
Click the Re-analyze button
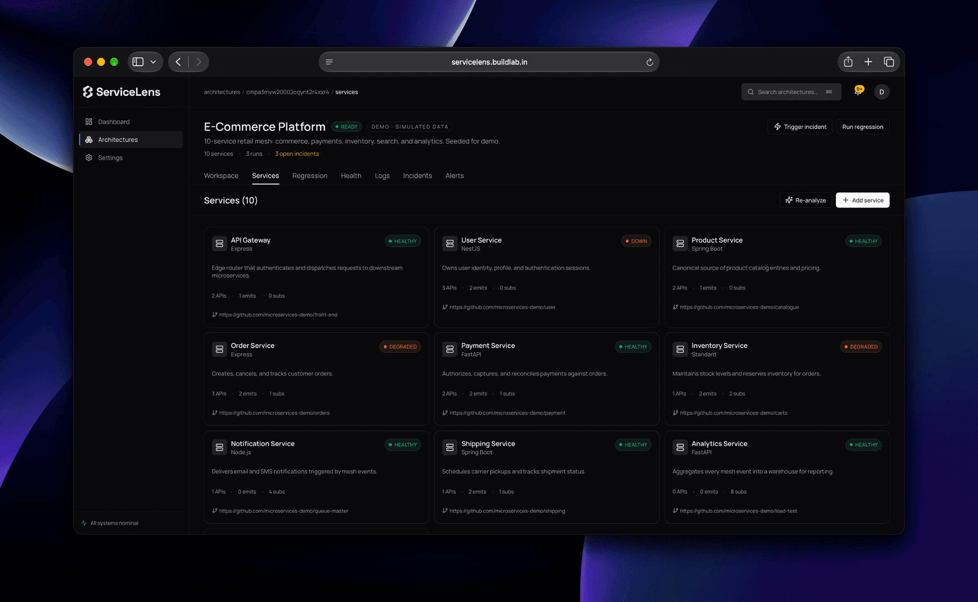[x=805, y=200]
